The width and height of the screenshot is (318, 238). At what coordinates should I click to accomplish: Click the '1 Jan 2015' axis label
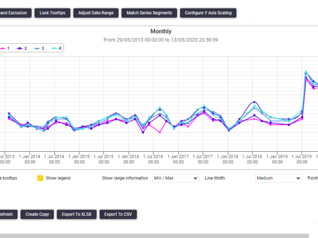click(79, 159)
